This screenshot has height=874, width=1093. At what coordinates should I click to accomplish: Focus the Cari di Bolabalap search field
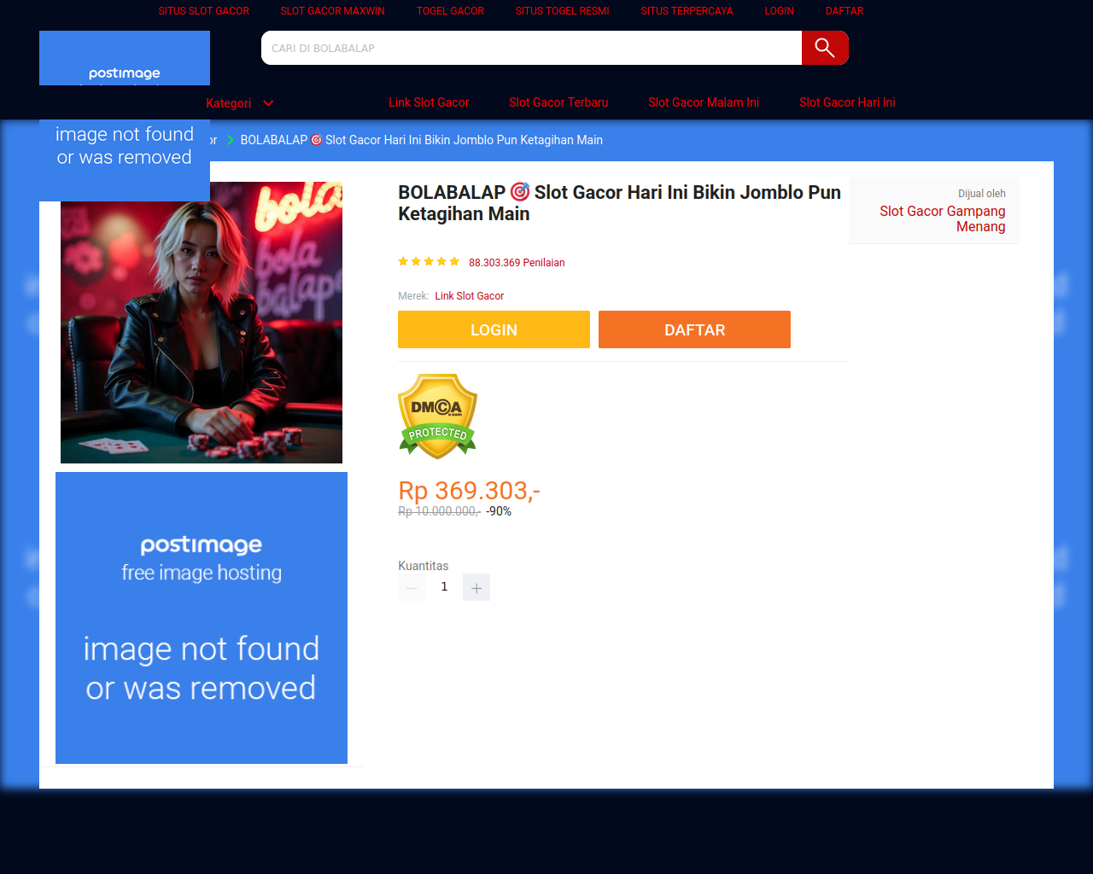click(531, 48)
